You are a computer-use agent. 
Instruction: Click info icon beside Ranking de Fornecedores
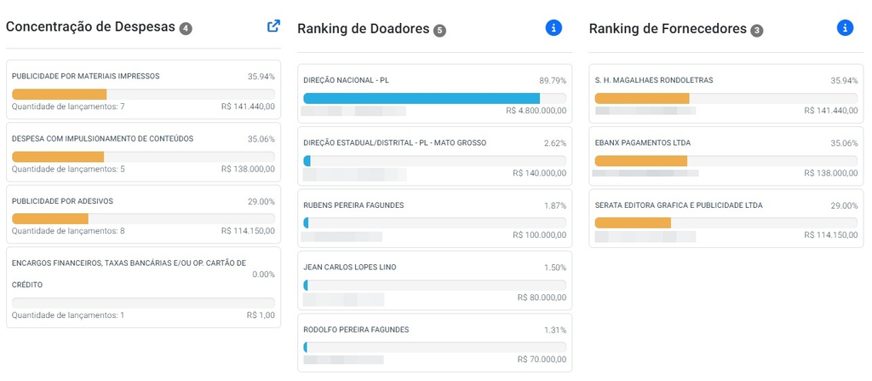(846, 28)
